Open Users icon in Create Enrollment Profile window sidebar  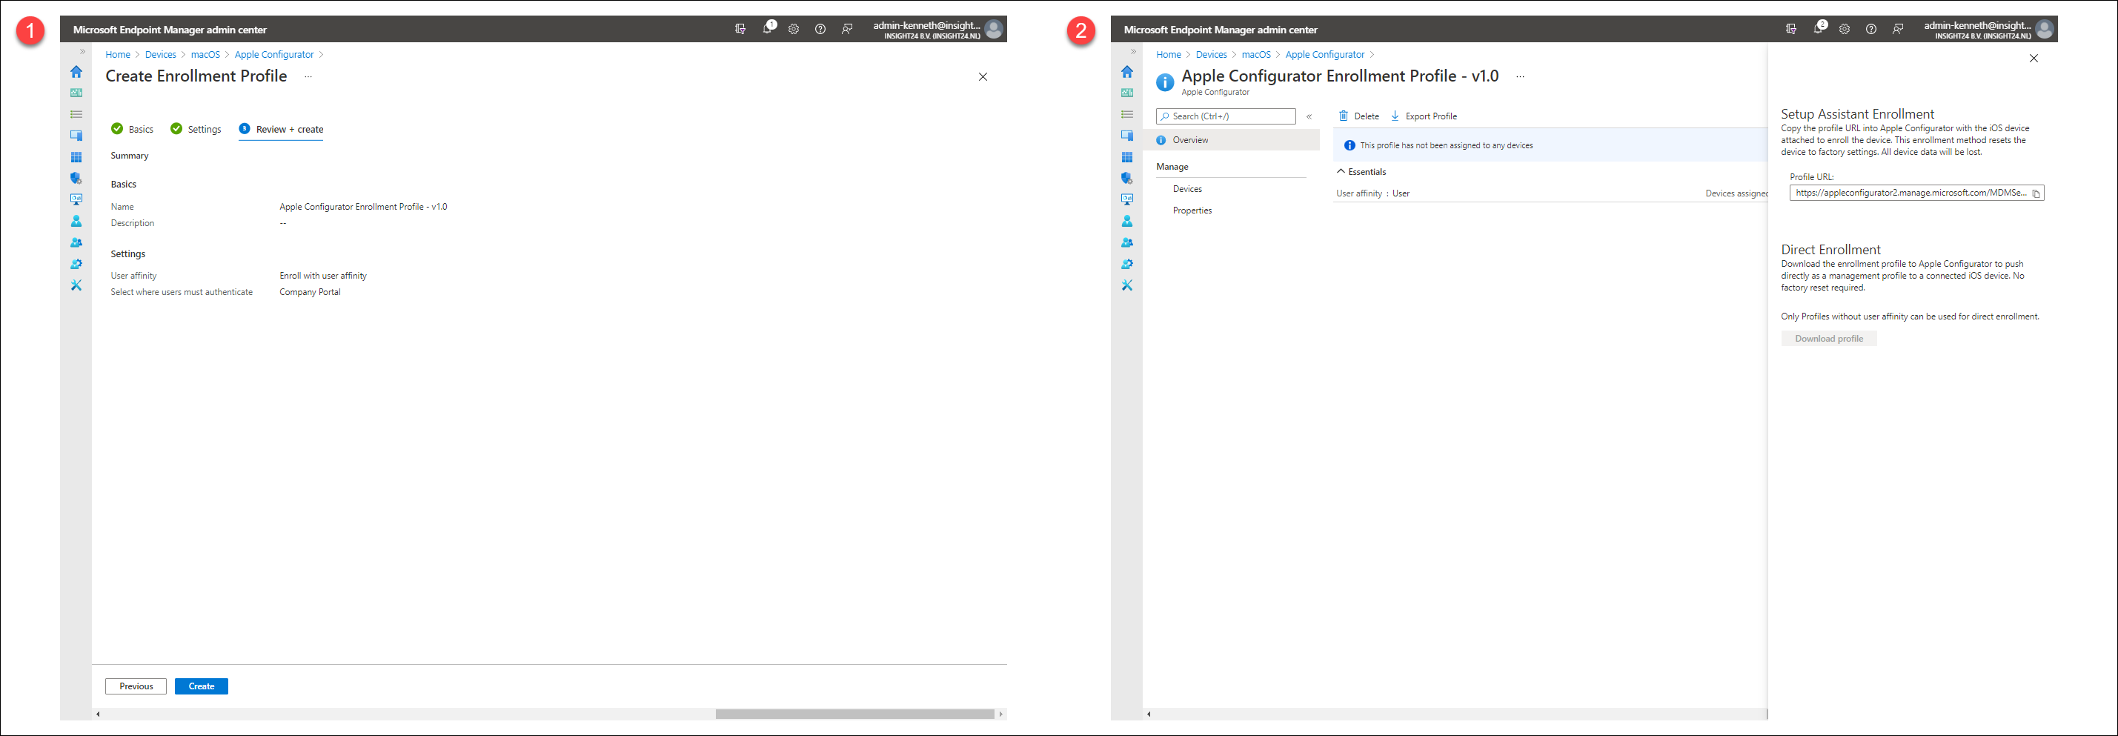pos(76,221)
